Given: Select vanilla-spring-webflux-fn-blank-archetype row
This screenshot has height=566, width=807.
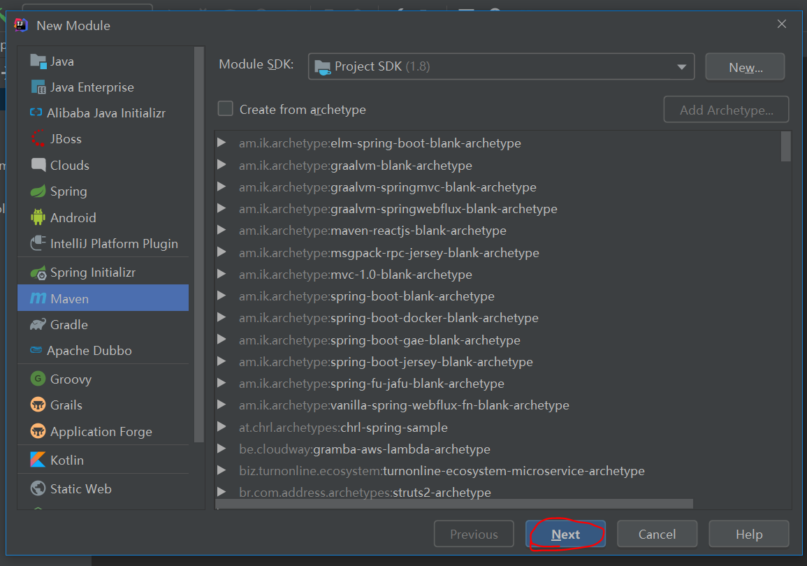Looking at the screenshot, I should (x=404, y=405).
